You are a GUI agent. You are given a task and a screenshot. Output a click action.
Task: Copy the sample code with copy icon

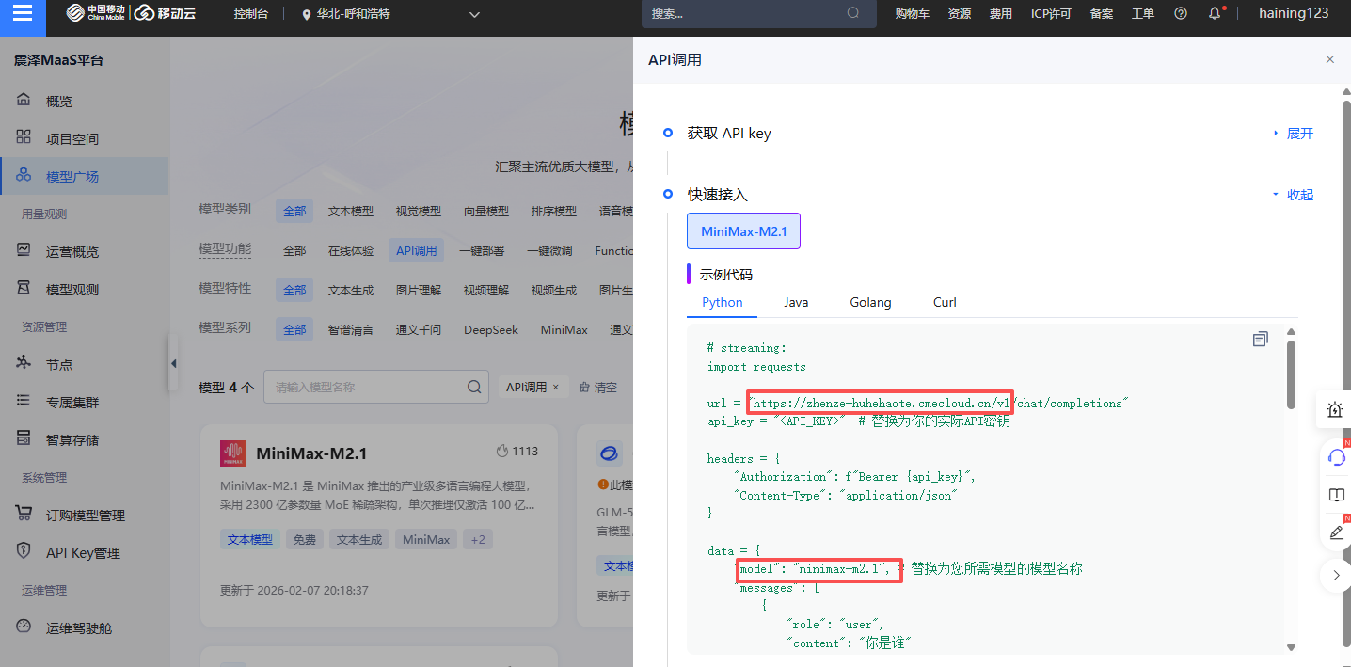point(1261,339)
